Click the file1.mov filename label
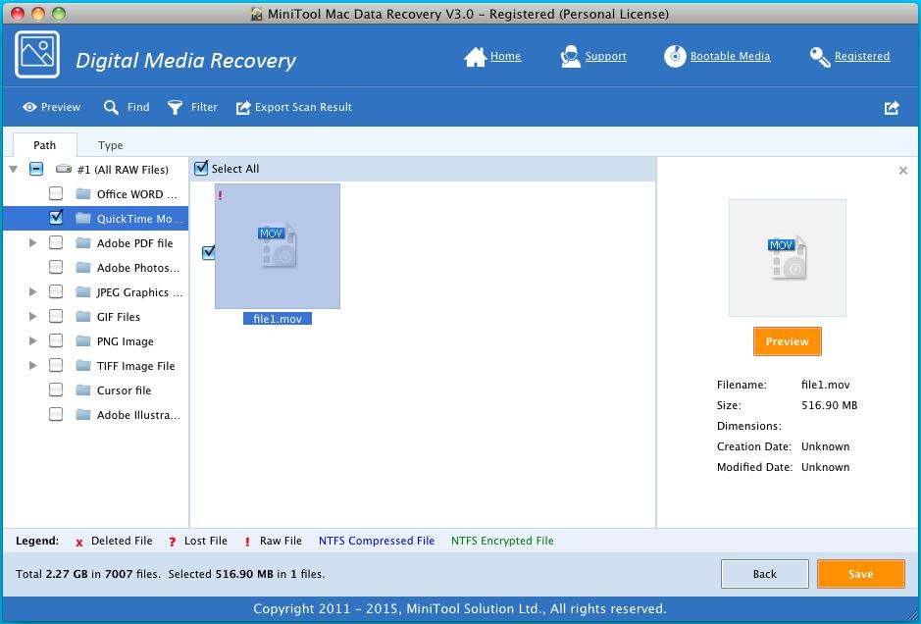This screenshot has height=624, width=921. (278, 319)
